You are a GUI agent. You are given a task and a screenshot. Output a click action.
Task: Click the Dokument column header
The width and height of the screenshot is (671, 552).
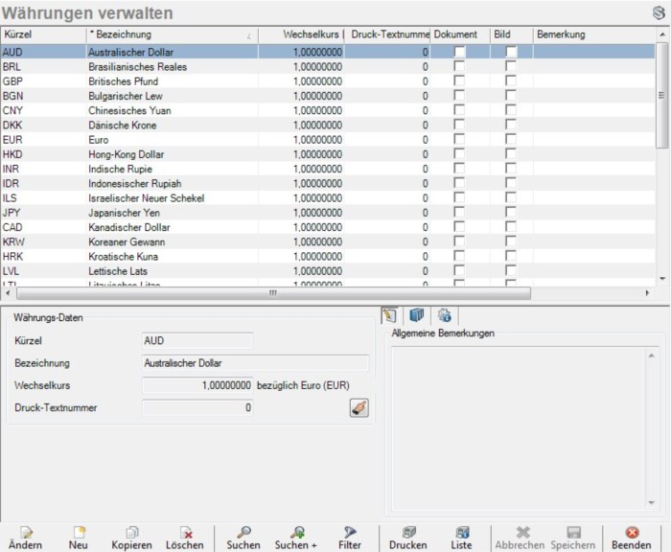point(460,34)
